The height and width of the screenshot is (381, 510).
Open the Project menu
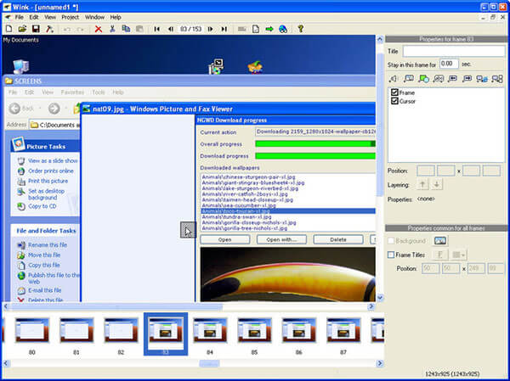pyautogui.click(x=71, y=17)
